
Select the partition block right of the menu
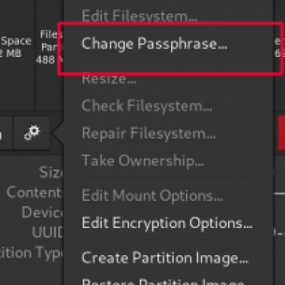[279, 56]
